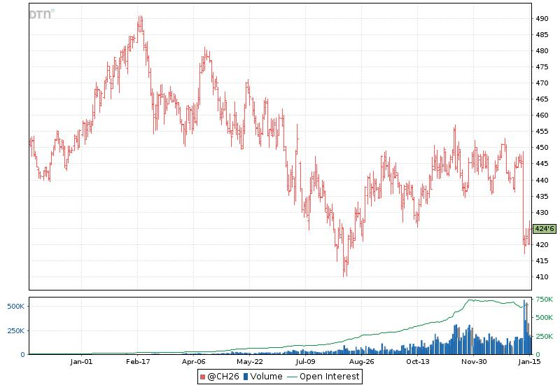Click the May-22 date axis label

[250, 362]
